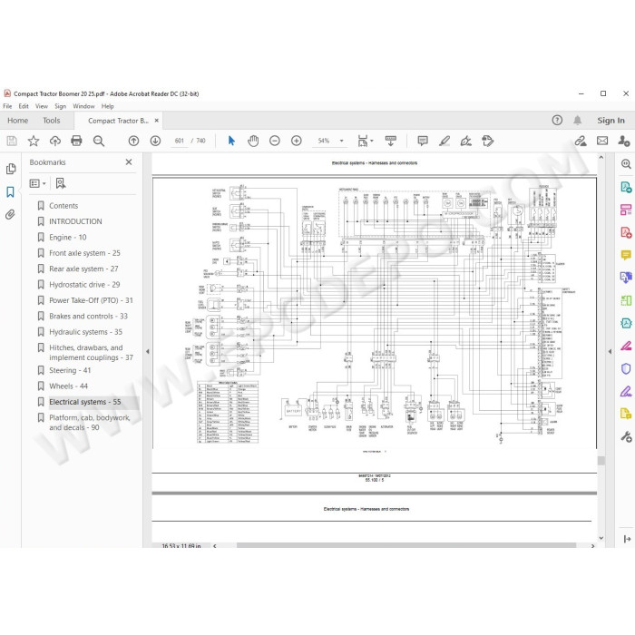Open the attachments paperclip panel
The height and width of the screenshot is (635, 635).
click(x=11, y=214)
